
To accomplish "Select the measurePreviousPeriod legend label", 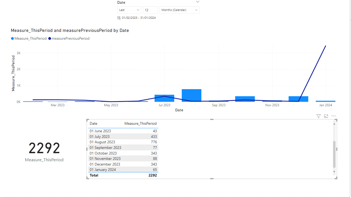I will (71, 39).
